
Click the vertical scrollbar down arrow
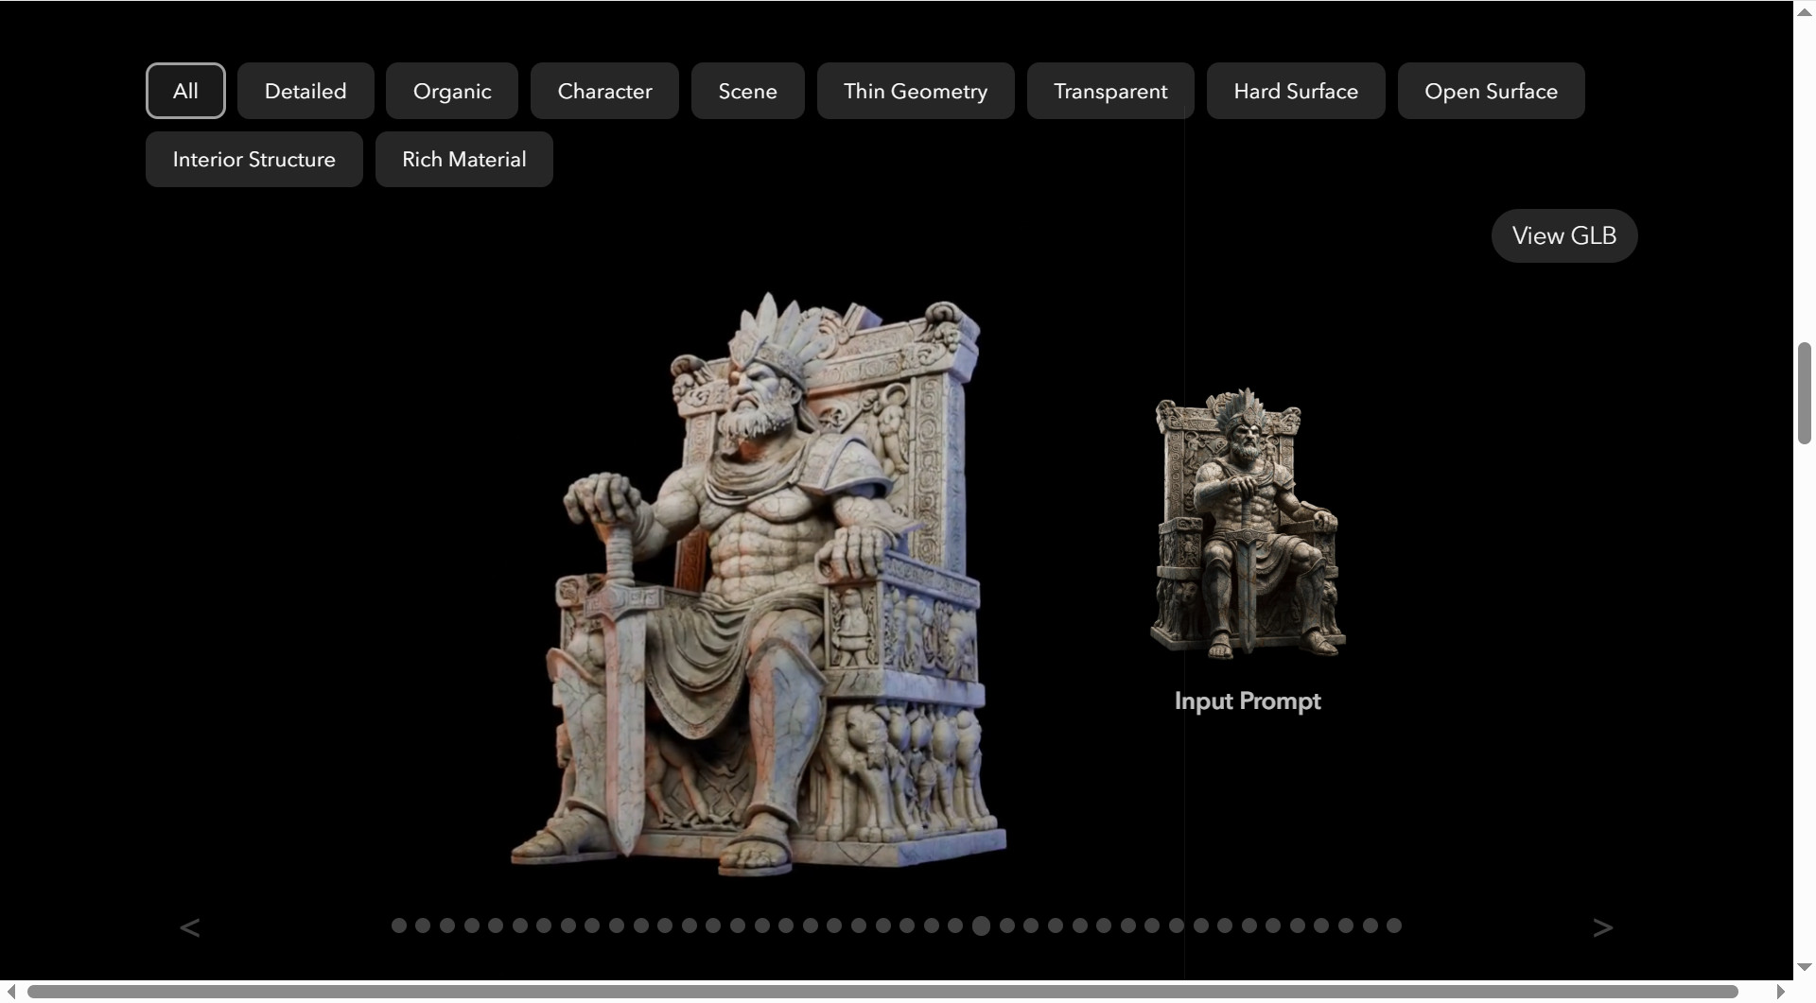click(x=1804, y=967)
